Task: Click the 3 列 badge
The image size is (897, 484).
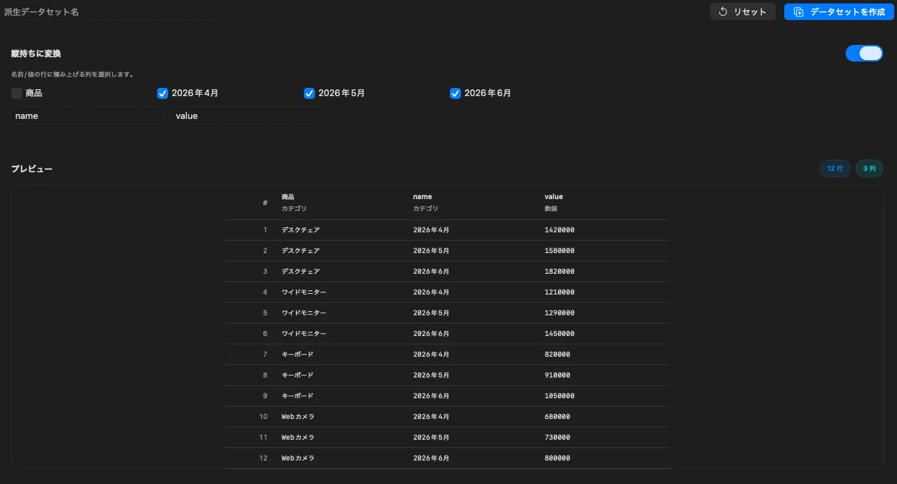Action: (869, 169)
